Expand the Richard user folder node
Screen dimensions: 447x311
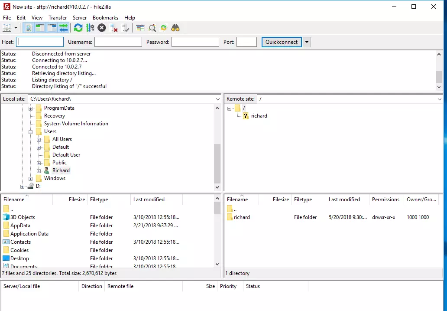pos(39,171)
